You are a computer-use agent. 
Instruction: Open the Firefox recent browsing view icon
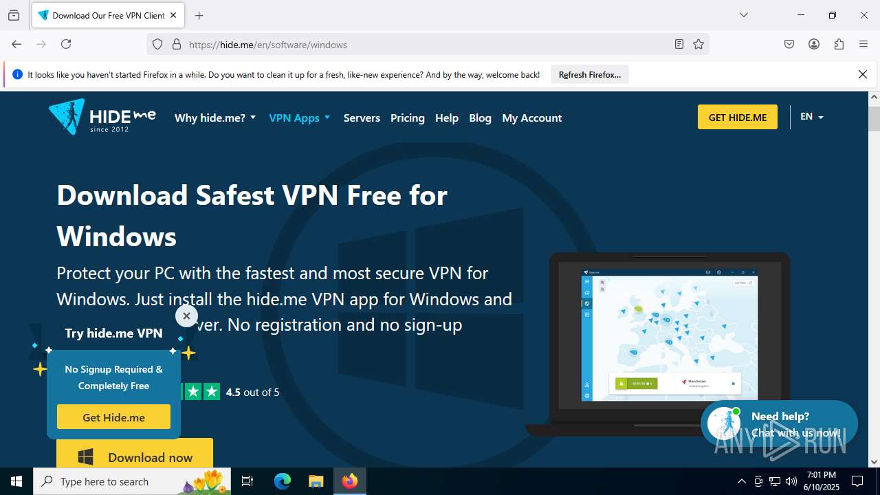coord(14,15)
